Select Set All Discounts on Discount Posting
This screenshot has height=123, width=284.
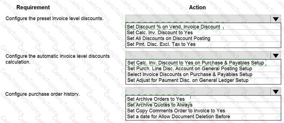tap(168, 38)
